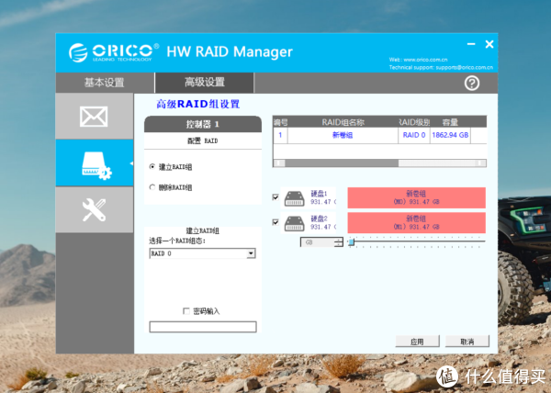
Task: Uncheck the 硬盘2 disk checkbox
Action: coord(276,222)
